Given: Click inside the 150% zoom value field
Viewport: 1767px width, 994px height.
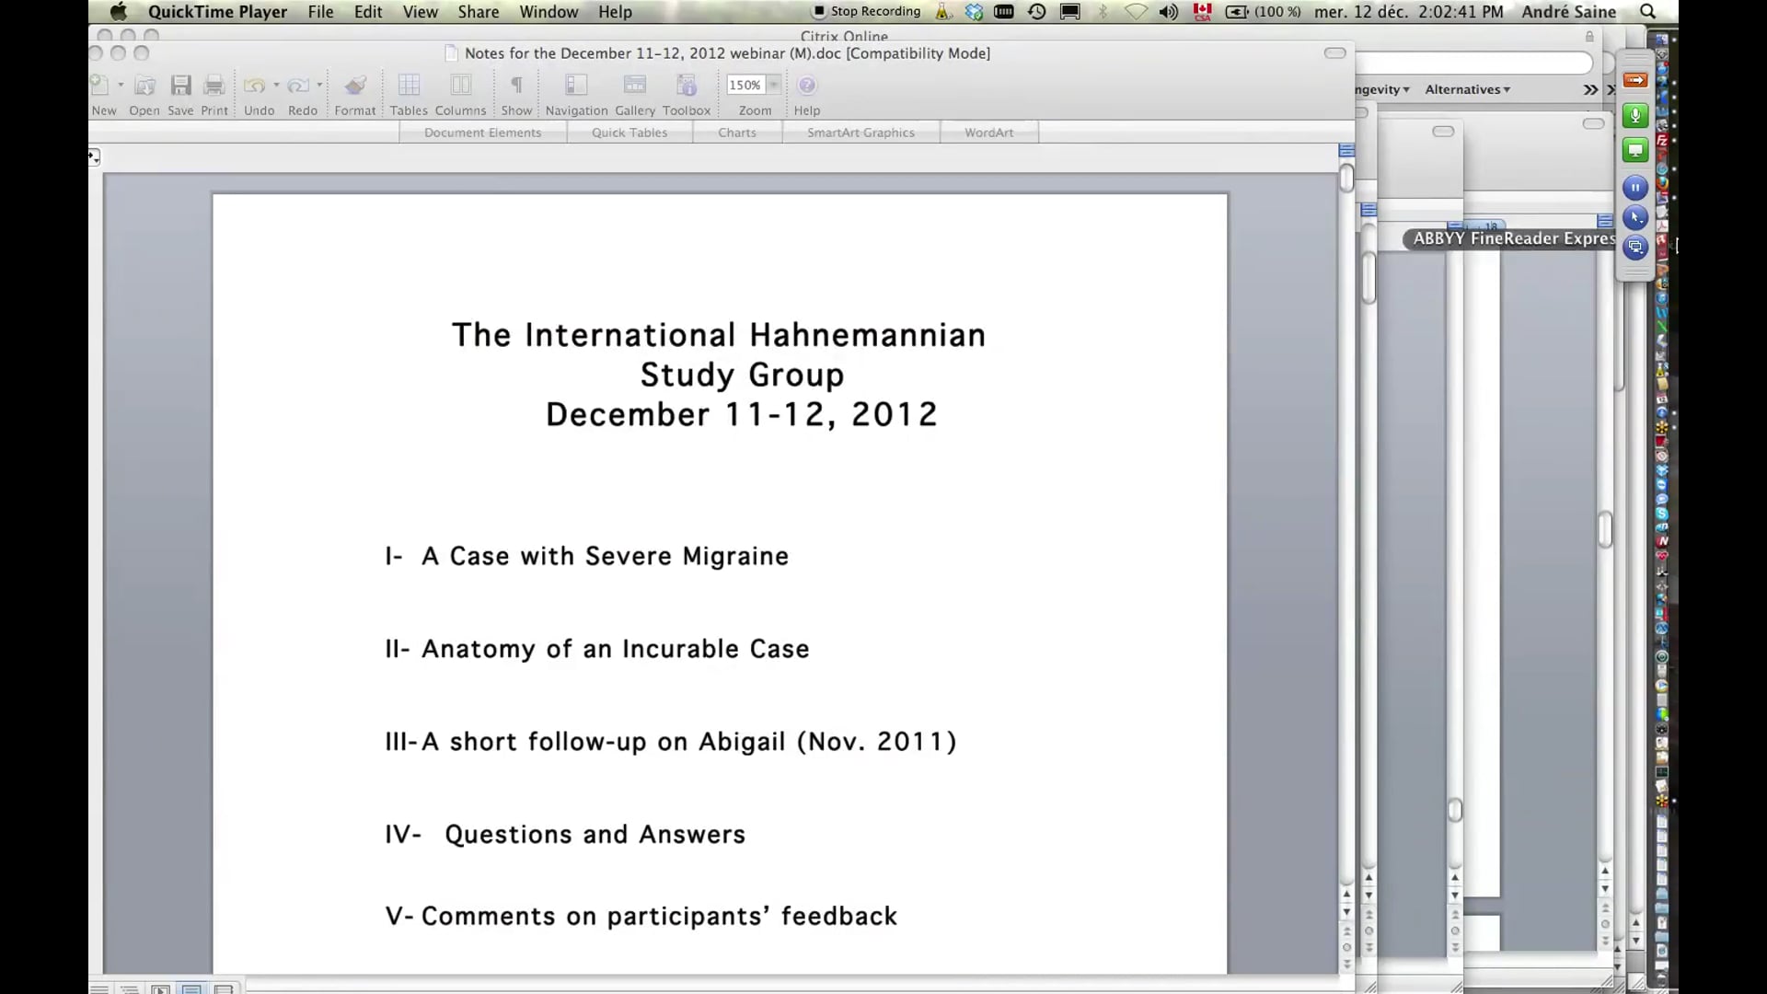Looking at the screenshot, I should tap(746, 85).
